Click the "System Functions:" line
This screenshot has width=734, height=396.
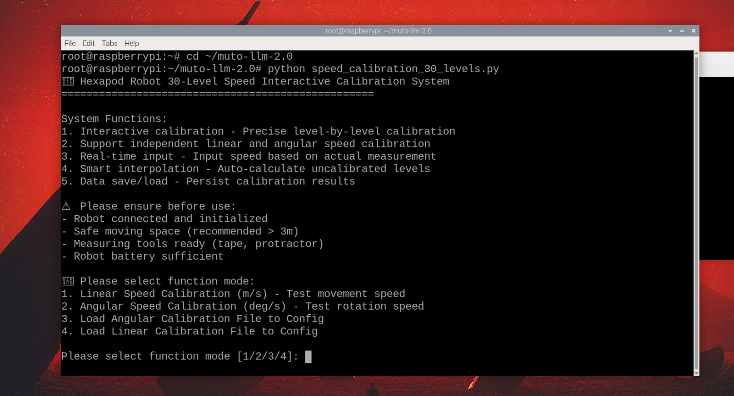[114, 119]
